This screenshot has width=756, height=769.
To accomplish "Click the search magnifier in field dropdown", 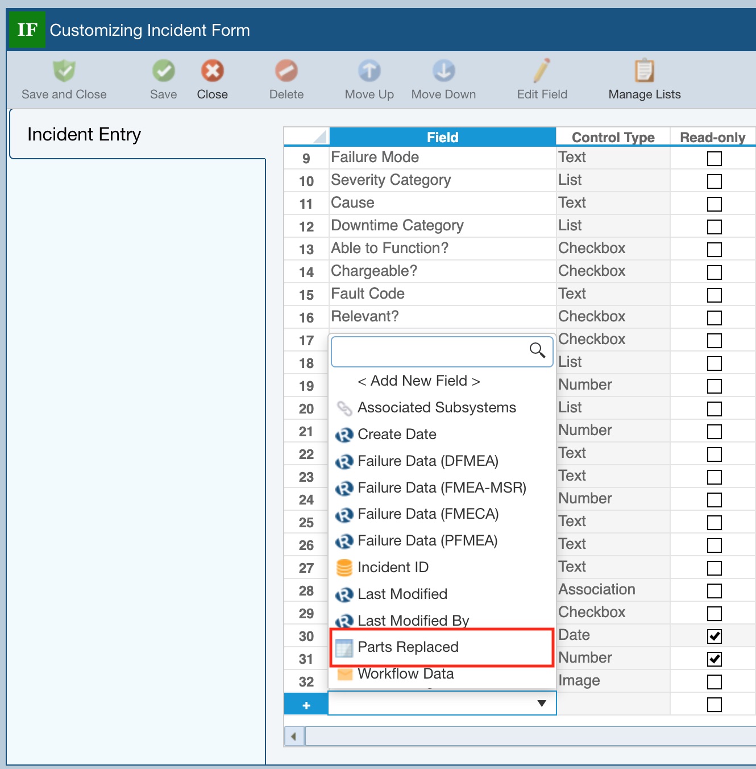I will pos(537,350).
